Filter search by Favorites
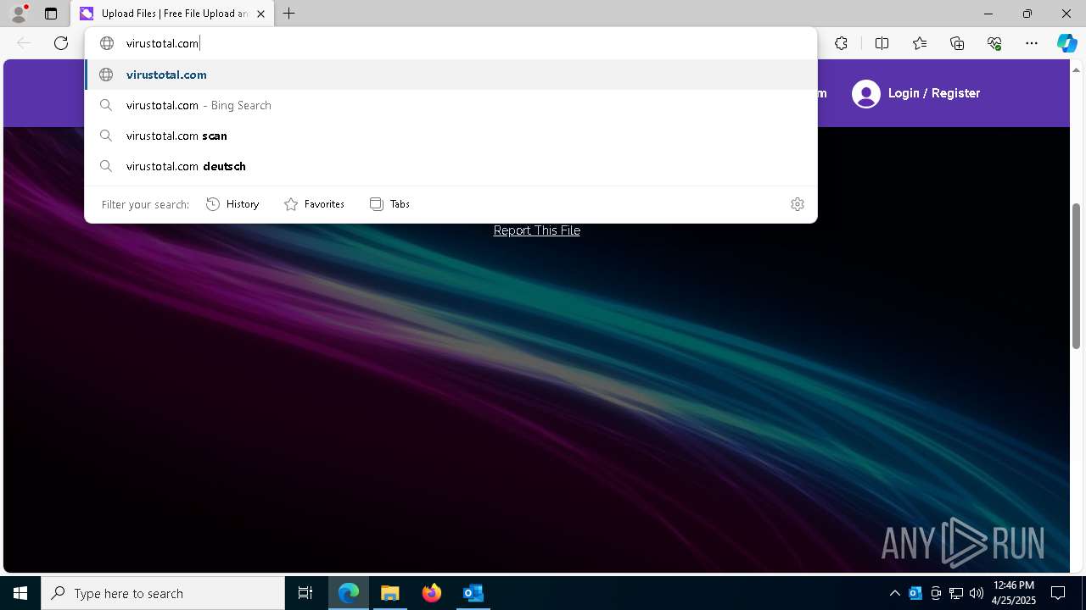1086x610 pixels. [x=314, y=204]
